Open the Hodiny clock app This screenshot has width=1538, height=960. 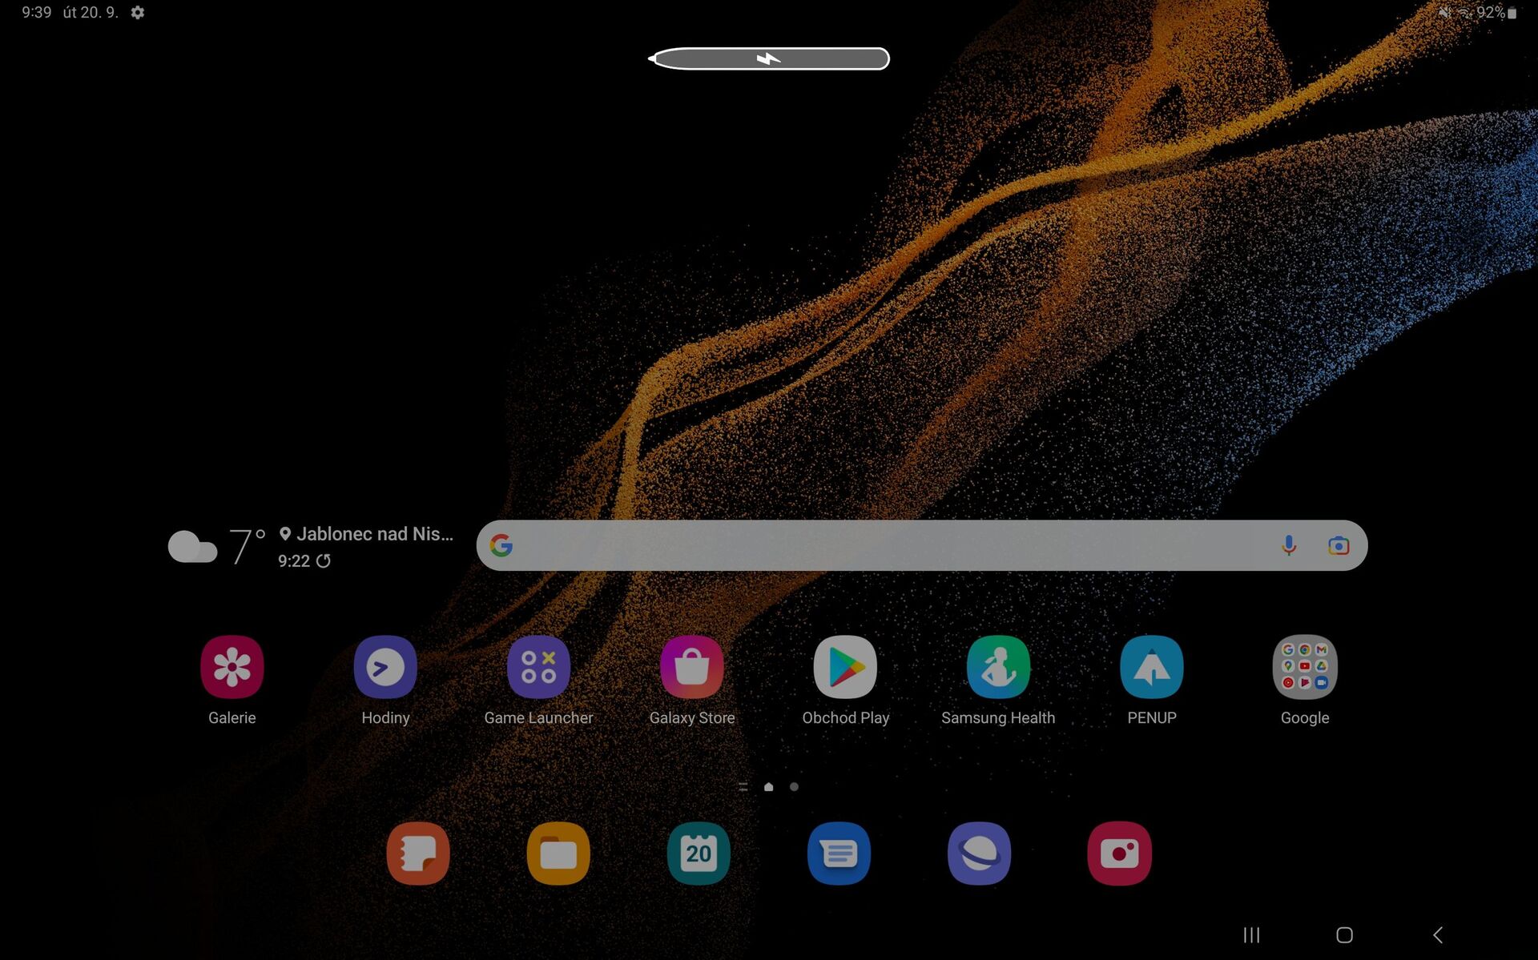point(385,667)
